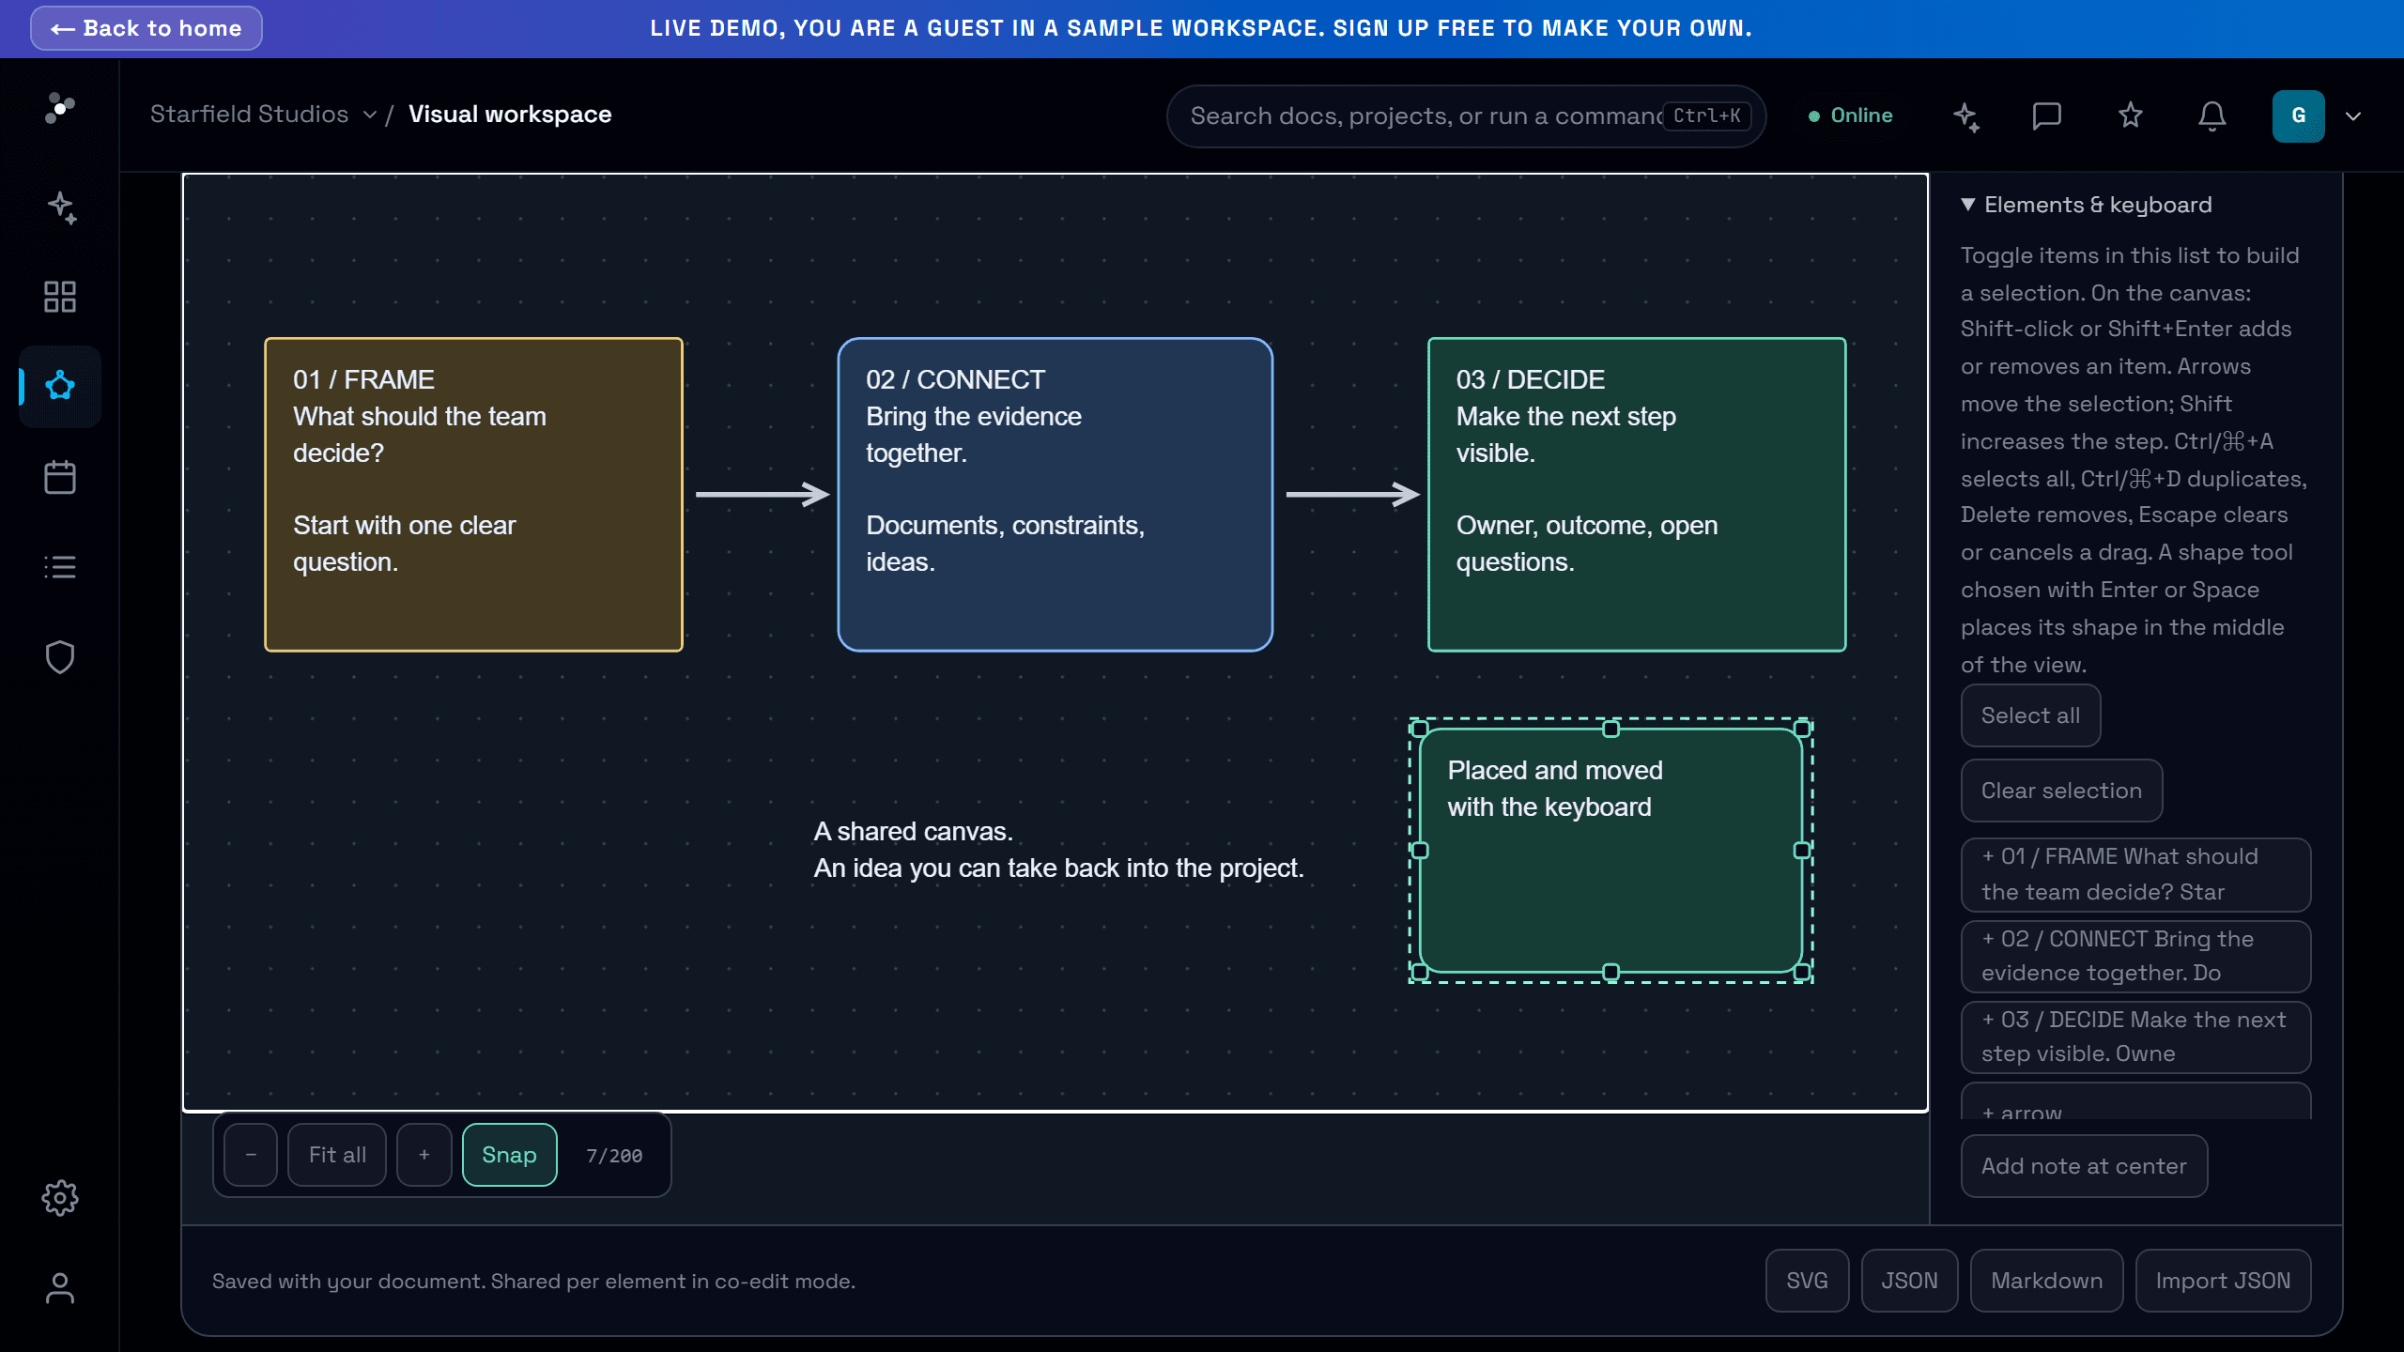The image size is (2404, 1352).
Task: Click the zoom out minus button
Action: coord(251,1155)
